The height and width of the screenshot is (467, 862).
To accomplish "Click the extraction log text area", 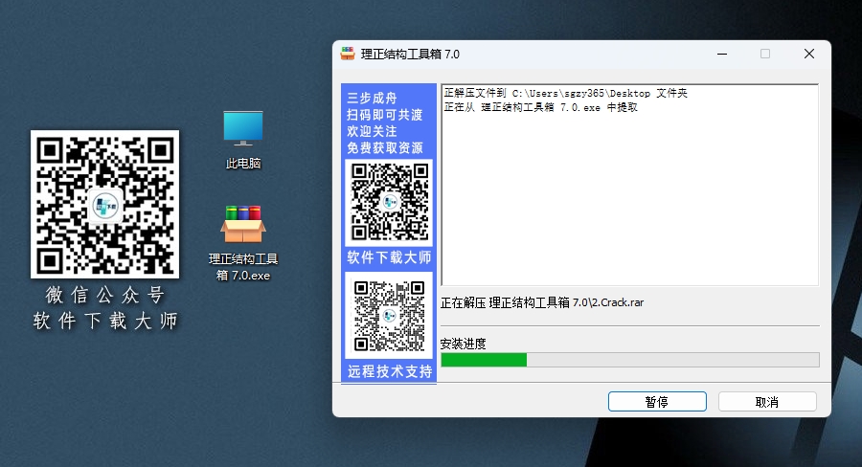I will point(629,185).
